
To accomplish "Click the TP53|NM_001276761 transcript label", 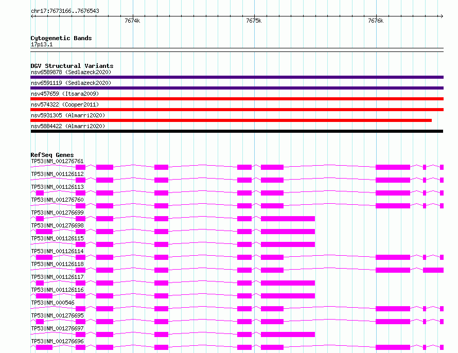I will click(57, 161).
